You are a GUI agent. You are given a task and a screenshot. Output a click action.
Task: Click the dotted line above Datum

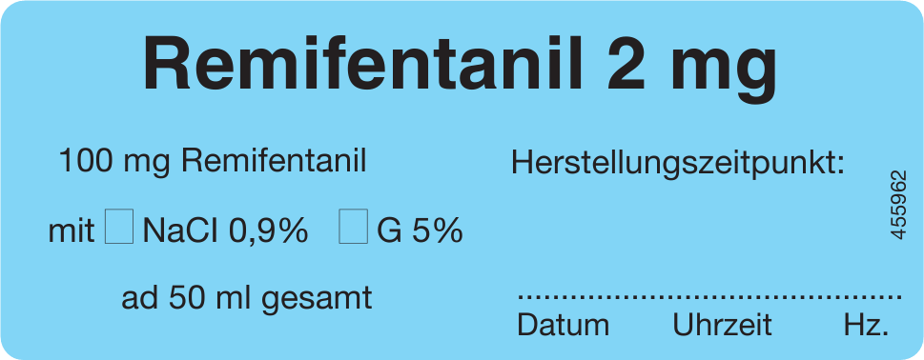click(x=563, y=298)
